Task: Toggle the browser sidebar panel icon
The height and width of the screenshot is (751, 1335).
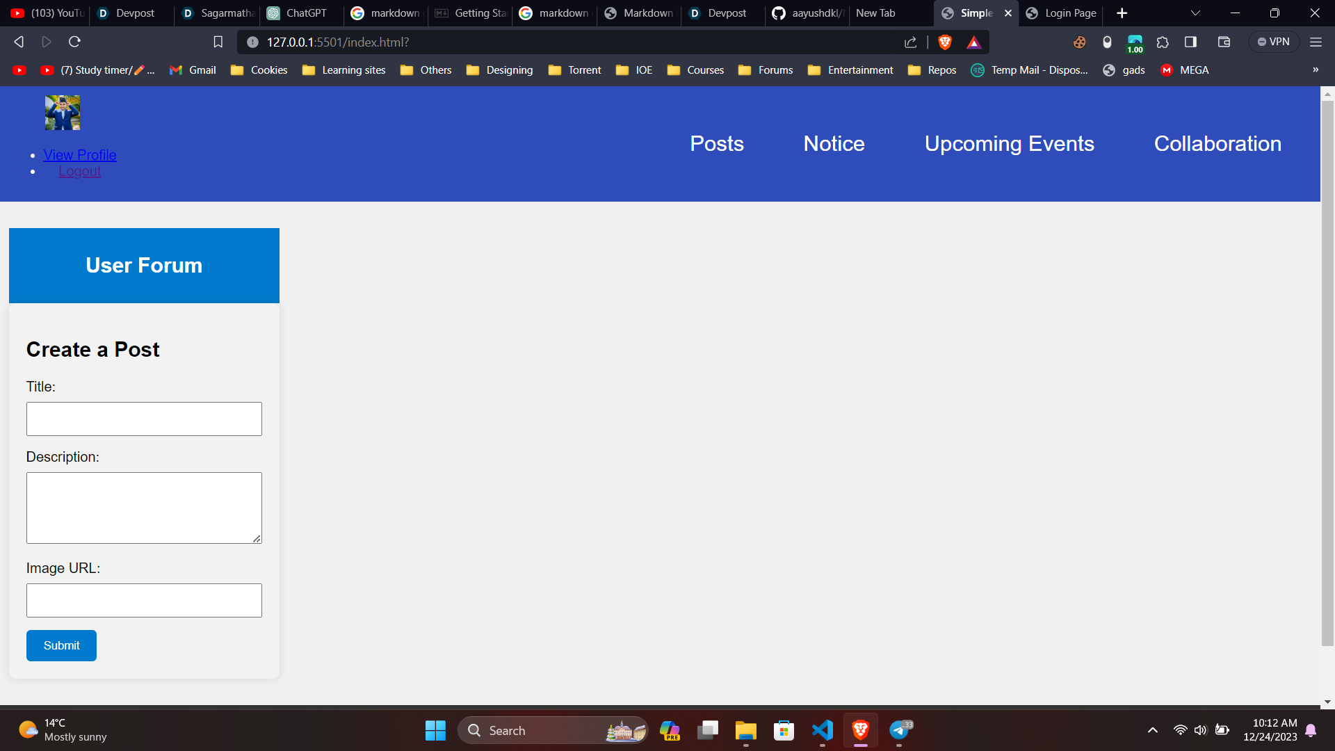Action: [x=1190, y=42]
